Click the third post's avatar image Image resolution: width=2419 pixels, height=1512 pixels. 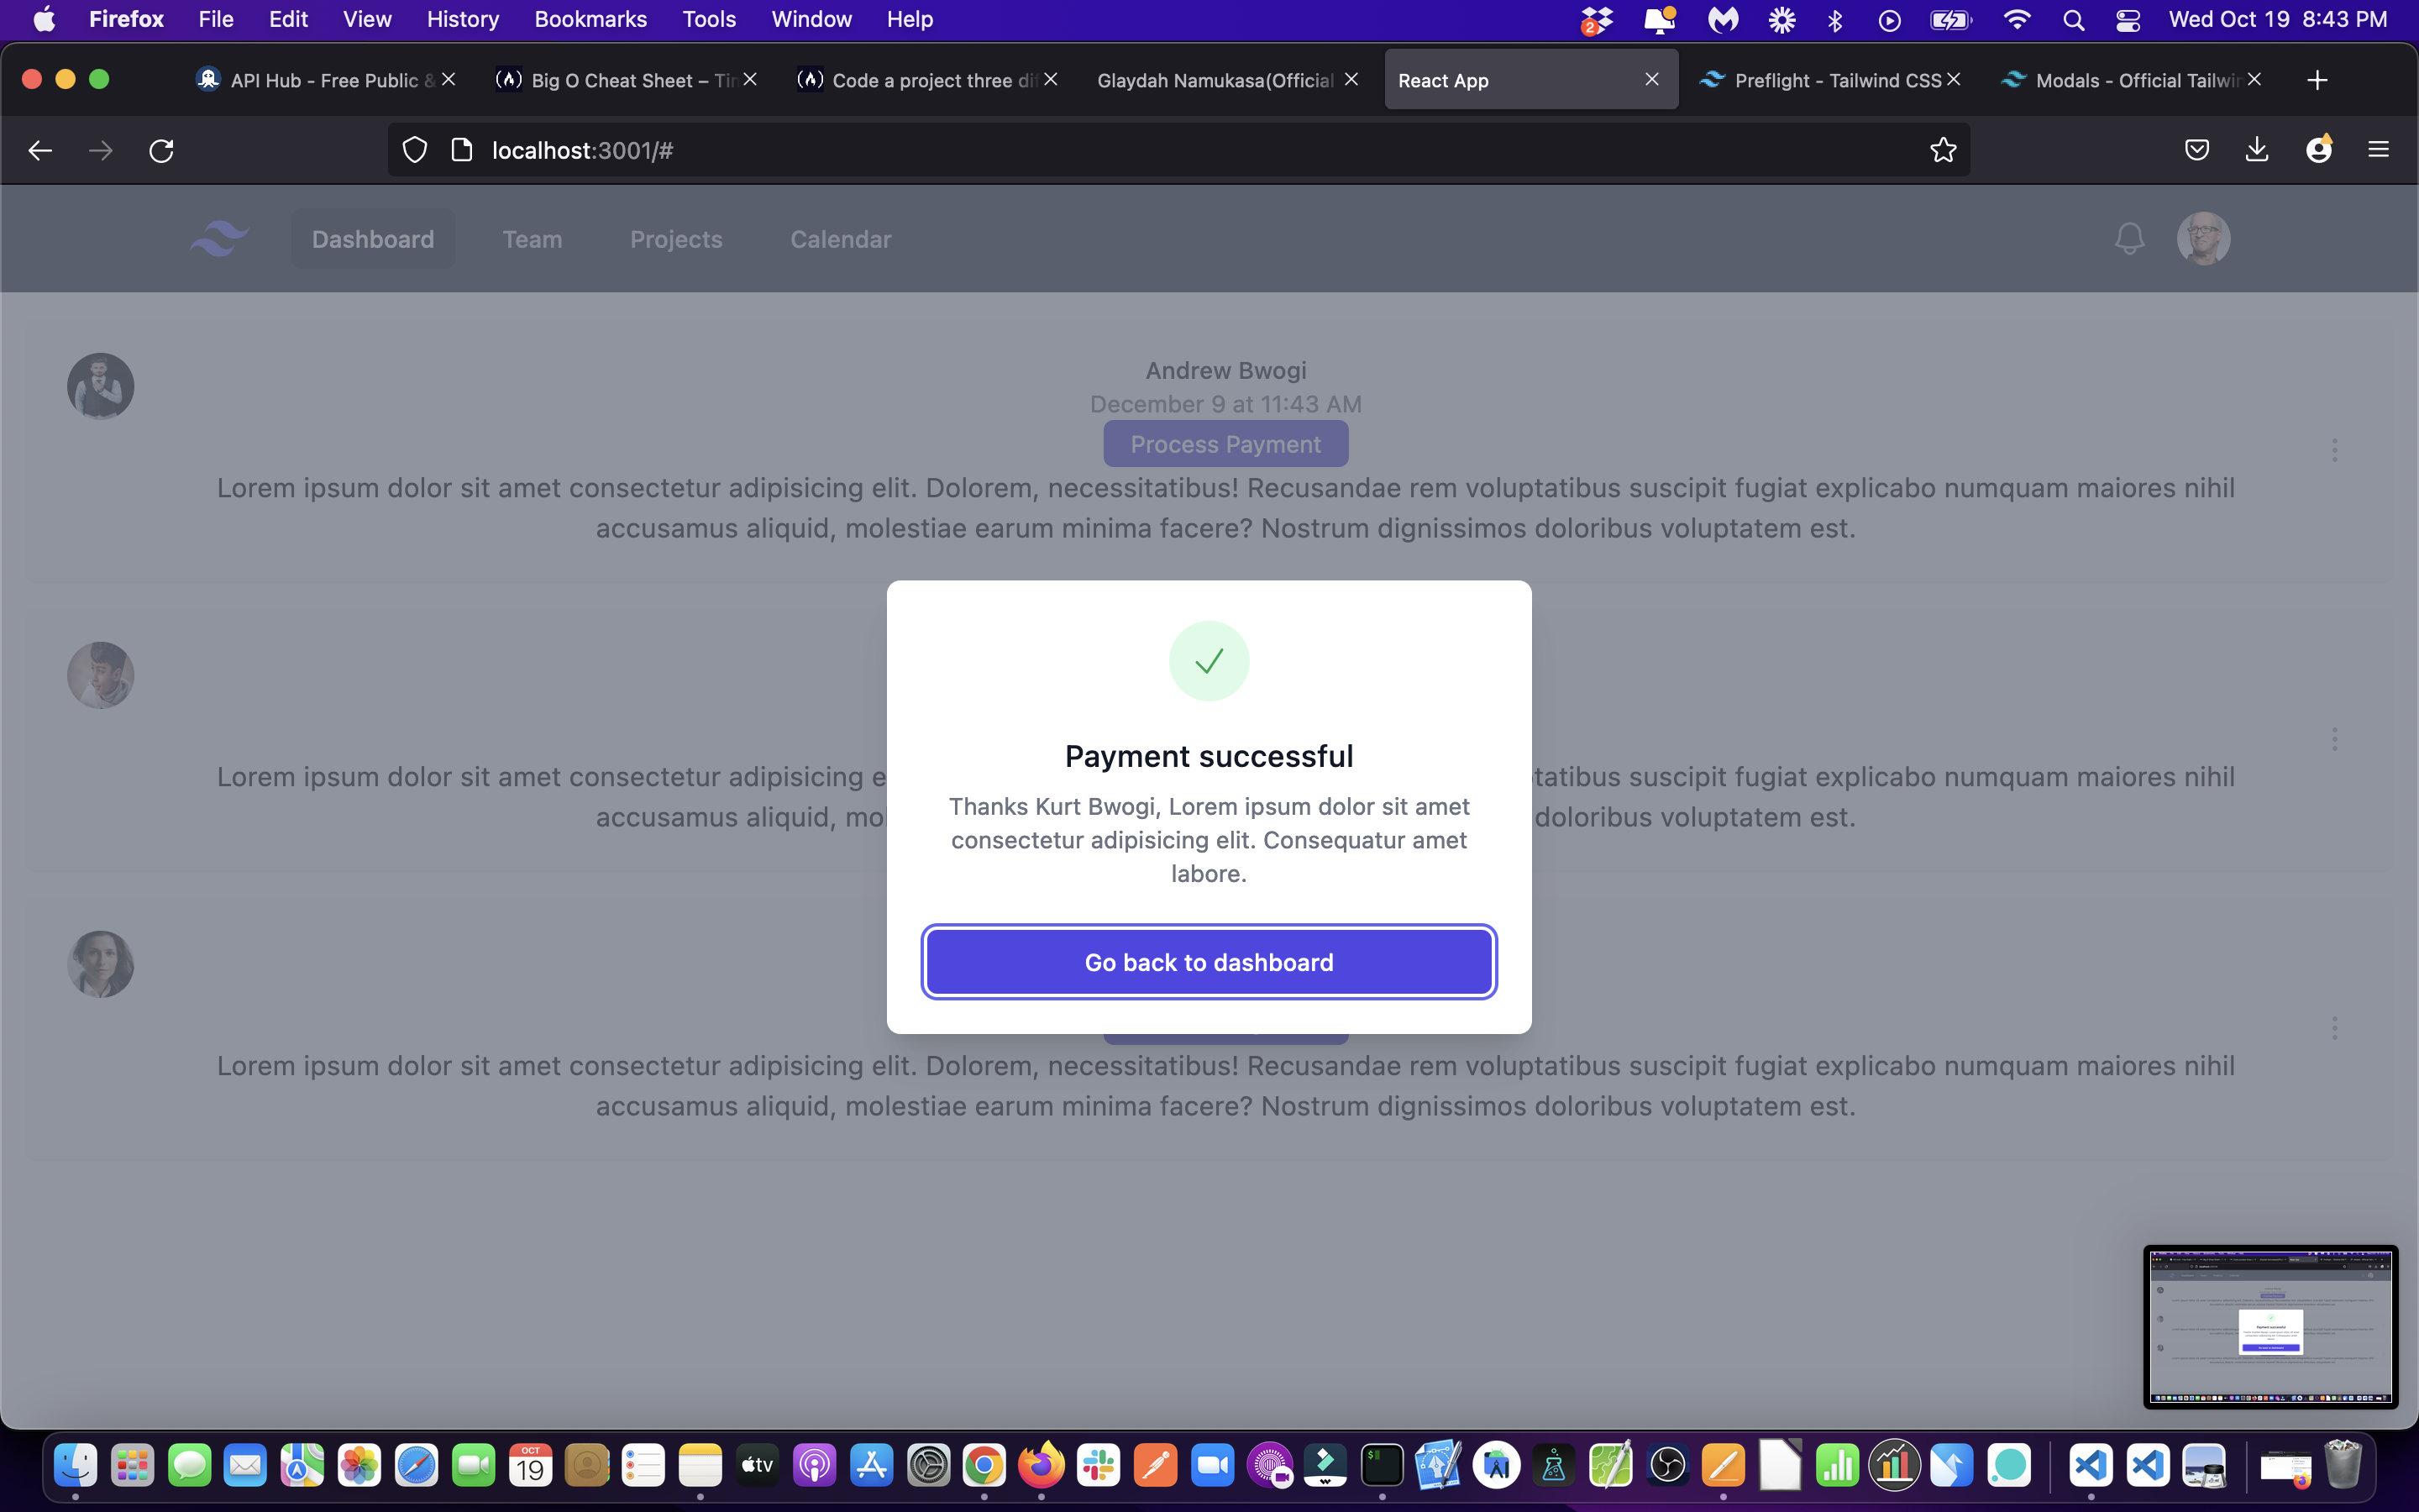(100, 964)
